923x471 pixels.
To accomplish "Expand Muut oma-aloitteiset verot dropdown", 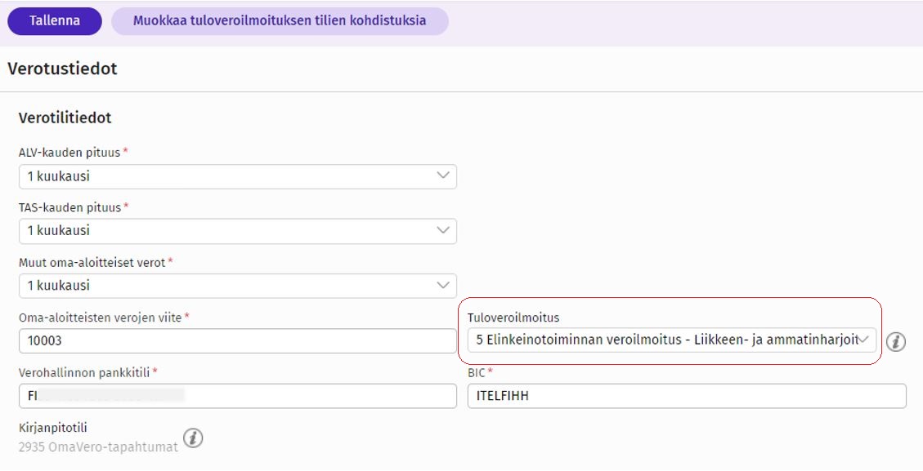I will 237,286.
